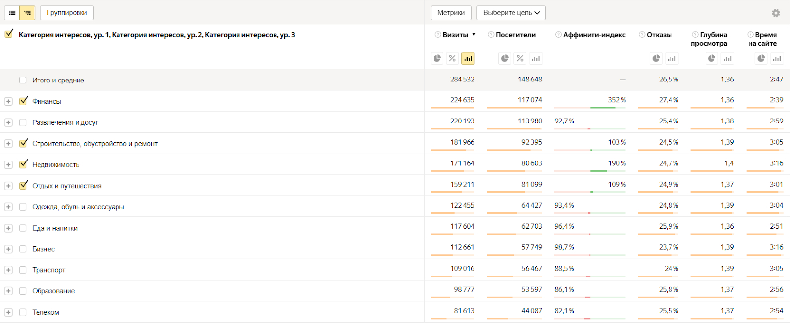Show pie chart for Отказы column
Viewport: 790px width, 323px height.
656,59
